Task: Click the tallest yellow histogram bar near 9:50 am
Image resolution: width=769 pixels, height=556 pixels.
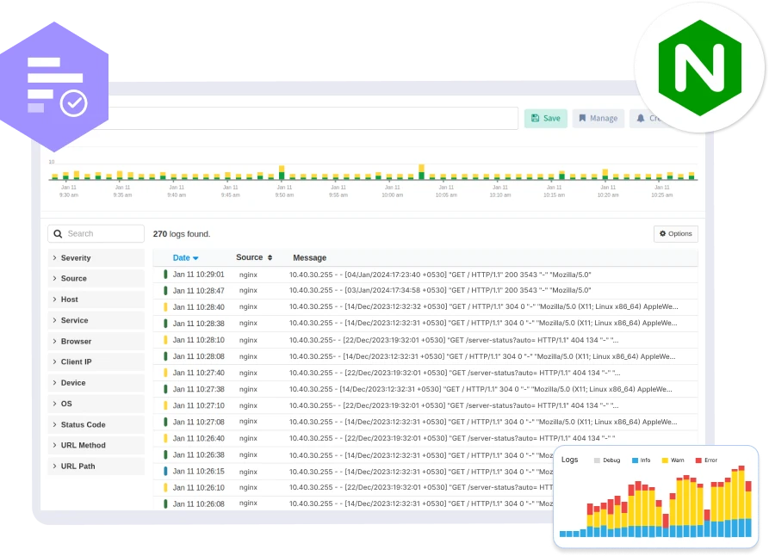Action: [x=281, y=170]
